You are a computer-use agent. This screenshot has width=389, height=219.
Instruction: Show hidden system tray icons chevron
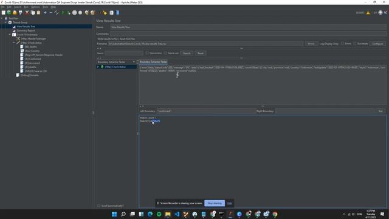(344, 214)
